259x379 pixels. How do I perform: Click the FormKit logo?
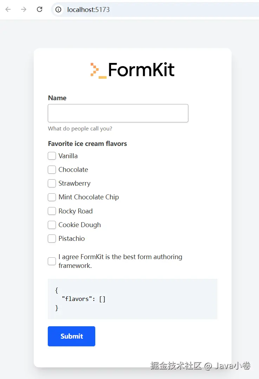point(132,70)
